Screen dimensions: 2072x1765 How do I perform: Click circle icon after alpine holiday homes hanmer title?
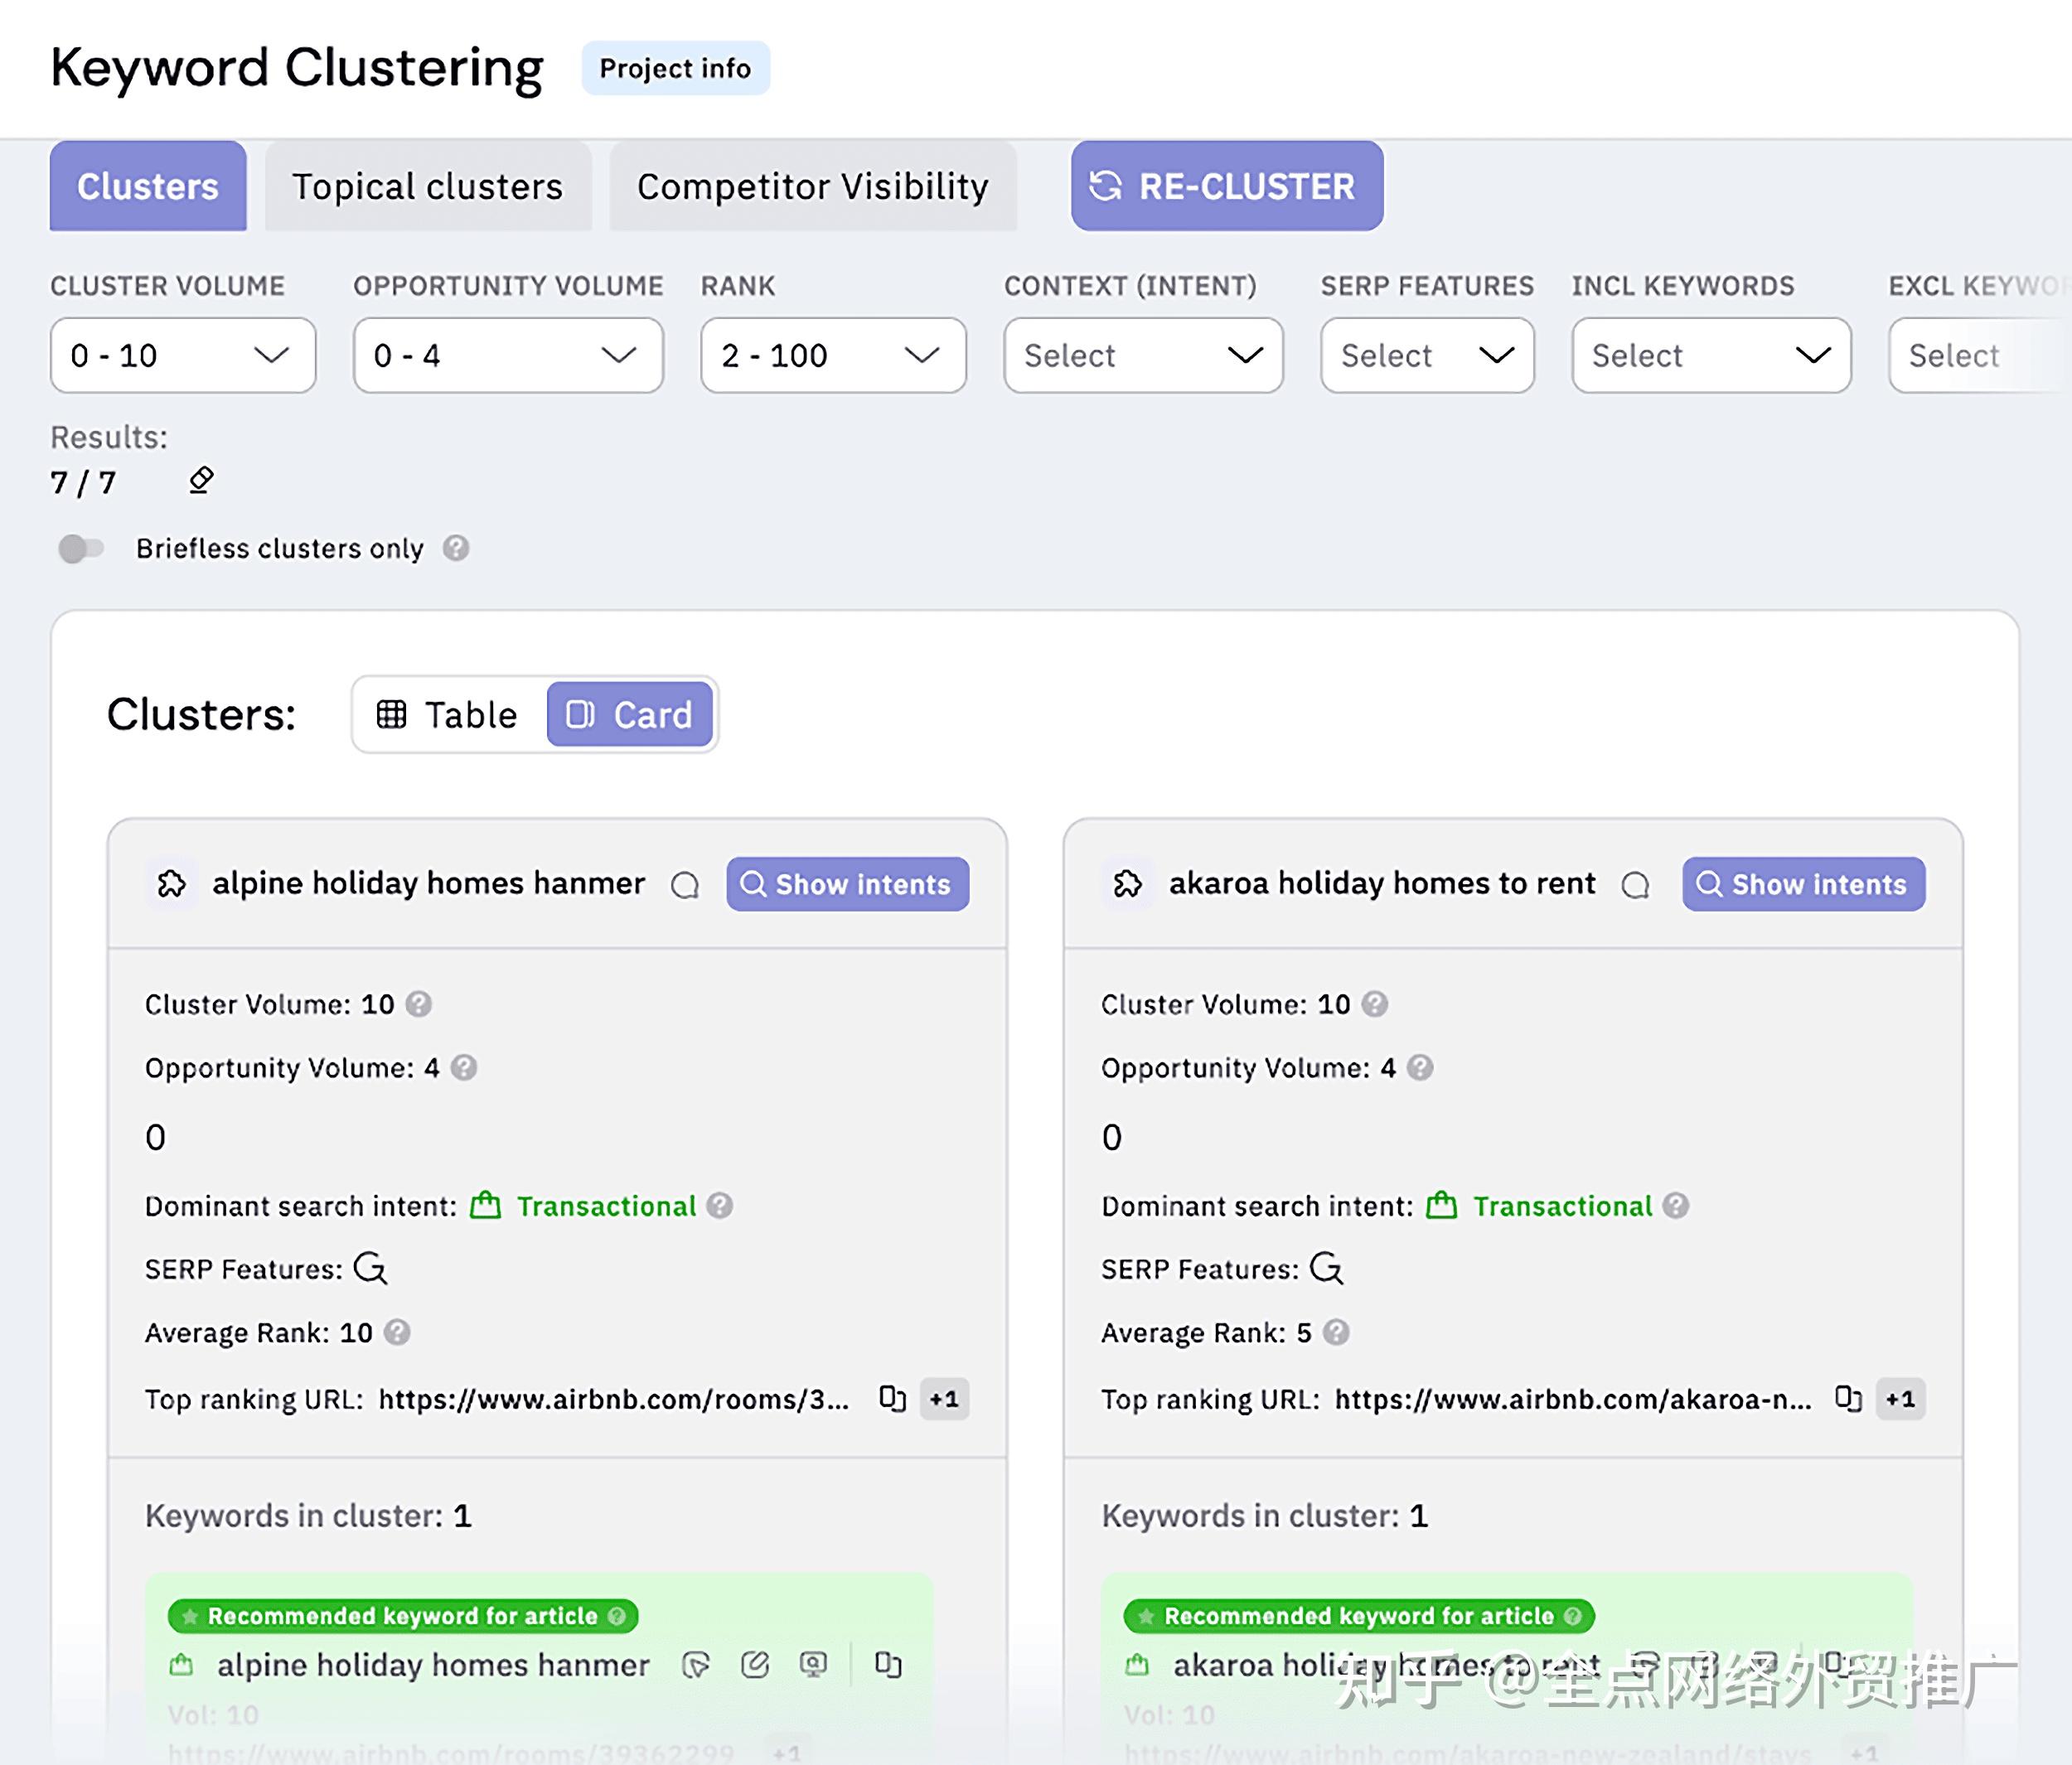coord(685,885)
